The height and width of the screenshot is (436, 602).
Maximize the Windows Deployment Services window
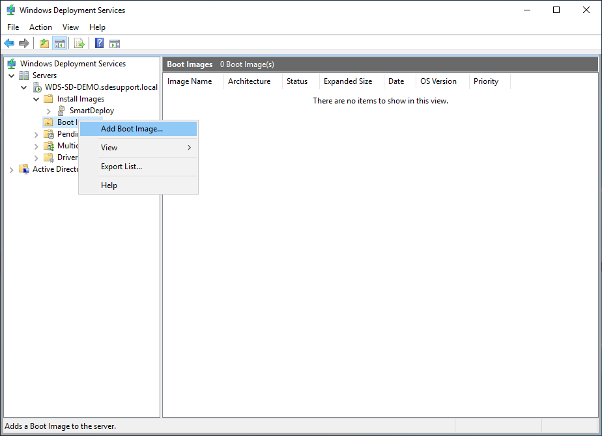[556, 10]
